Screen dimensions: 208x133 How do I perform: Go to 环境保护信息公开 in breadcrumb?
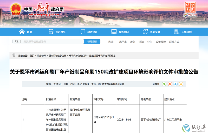tap(78, 56)
